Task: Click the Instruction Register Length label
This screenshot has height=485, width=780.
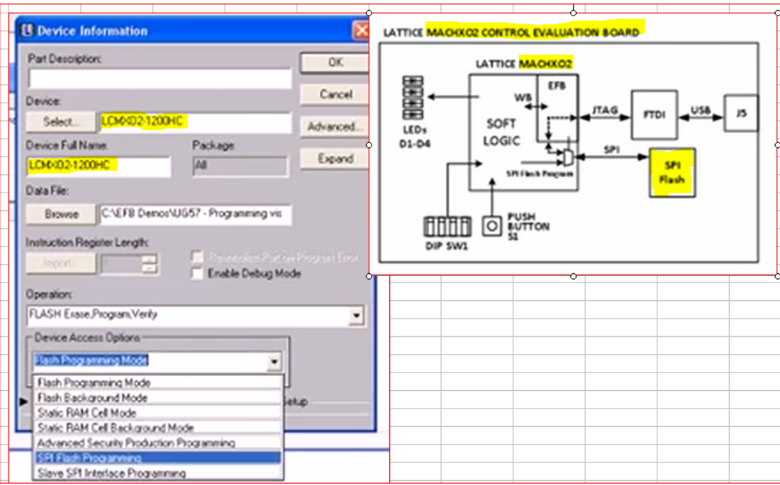Action: [x=87, y=242]
